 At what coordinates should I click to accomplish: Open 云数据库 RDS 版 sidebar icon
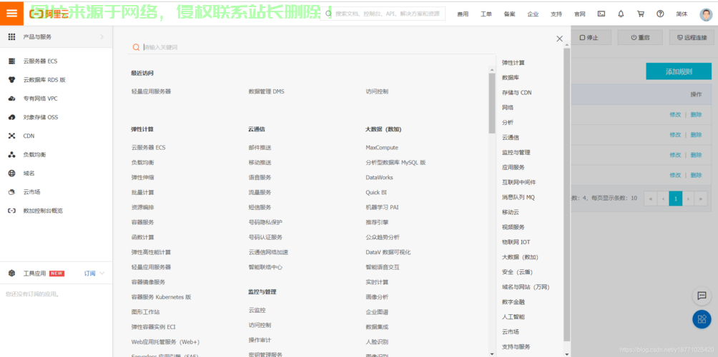click(12, 79)
